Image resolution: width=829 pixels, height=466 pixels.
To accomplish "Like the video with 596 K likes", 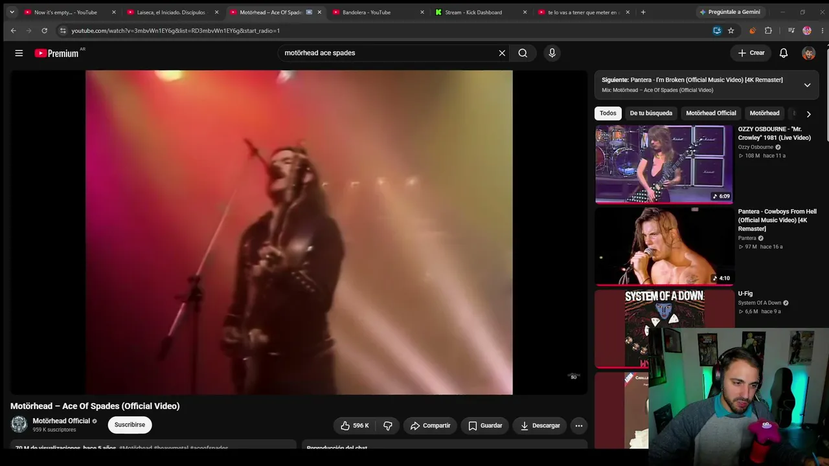I will 355,425.
